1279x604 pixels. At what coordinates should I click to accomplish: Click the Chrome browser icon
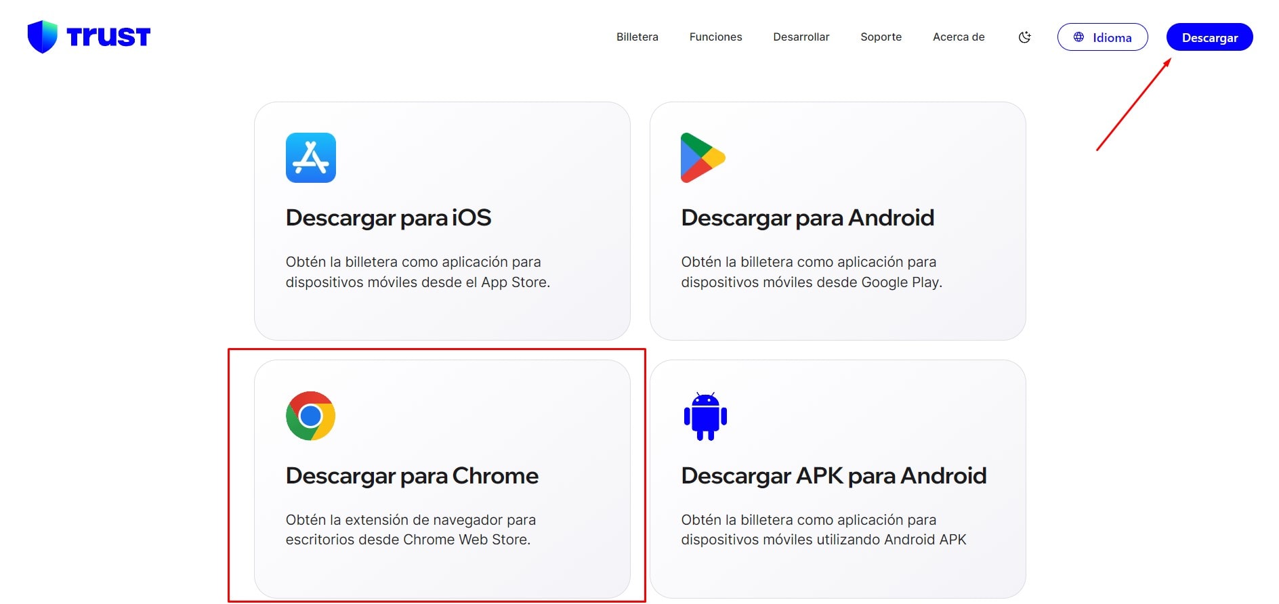[x=311, y=416]
